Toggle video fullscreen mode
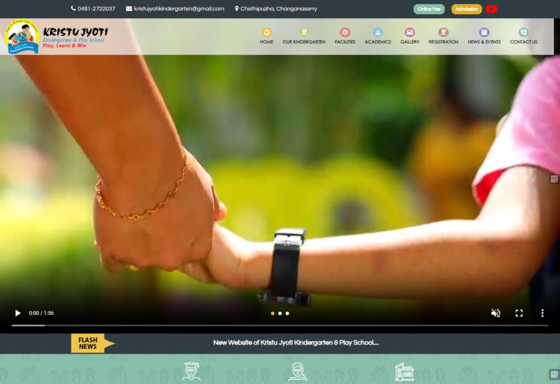Viewport: 560px width, 384px height. point(519,313)
